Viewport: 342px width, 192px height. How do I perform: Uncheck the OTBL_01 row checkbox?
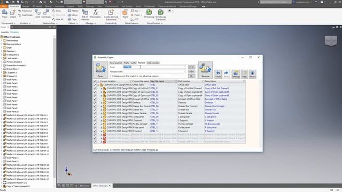95,89
